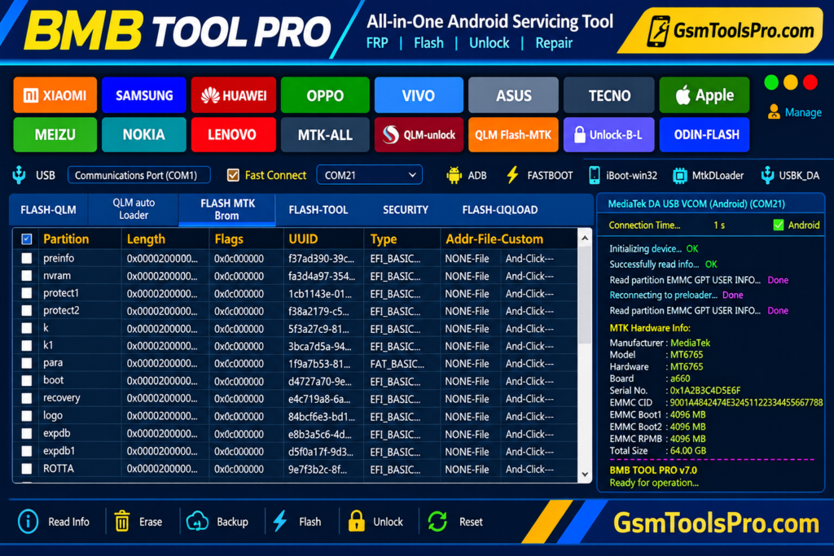The height and width of the screenshot is (556, 834).
Task: Click the USBK_DA usb icon
Action: pyautogui.click(x=767, y=175)
